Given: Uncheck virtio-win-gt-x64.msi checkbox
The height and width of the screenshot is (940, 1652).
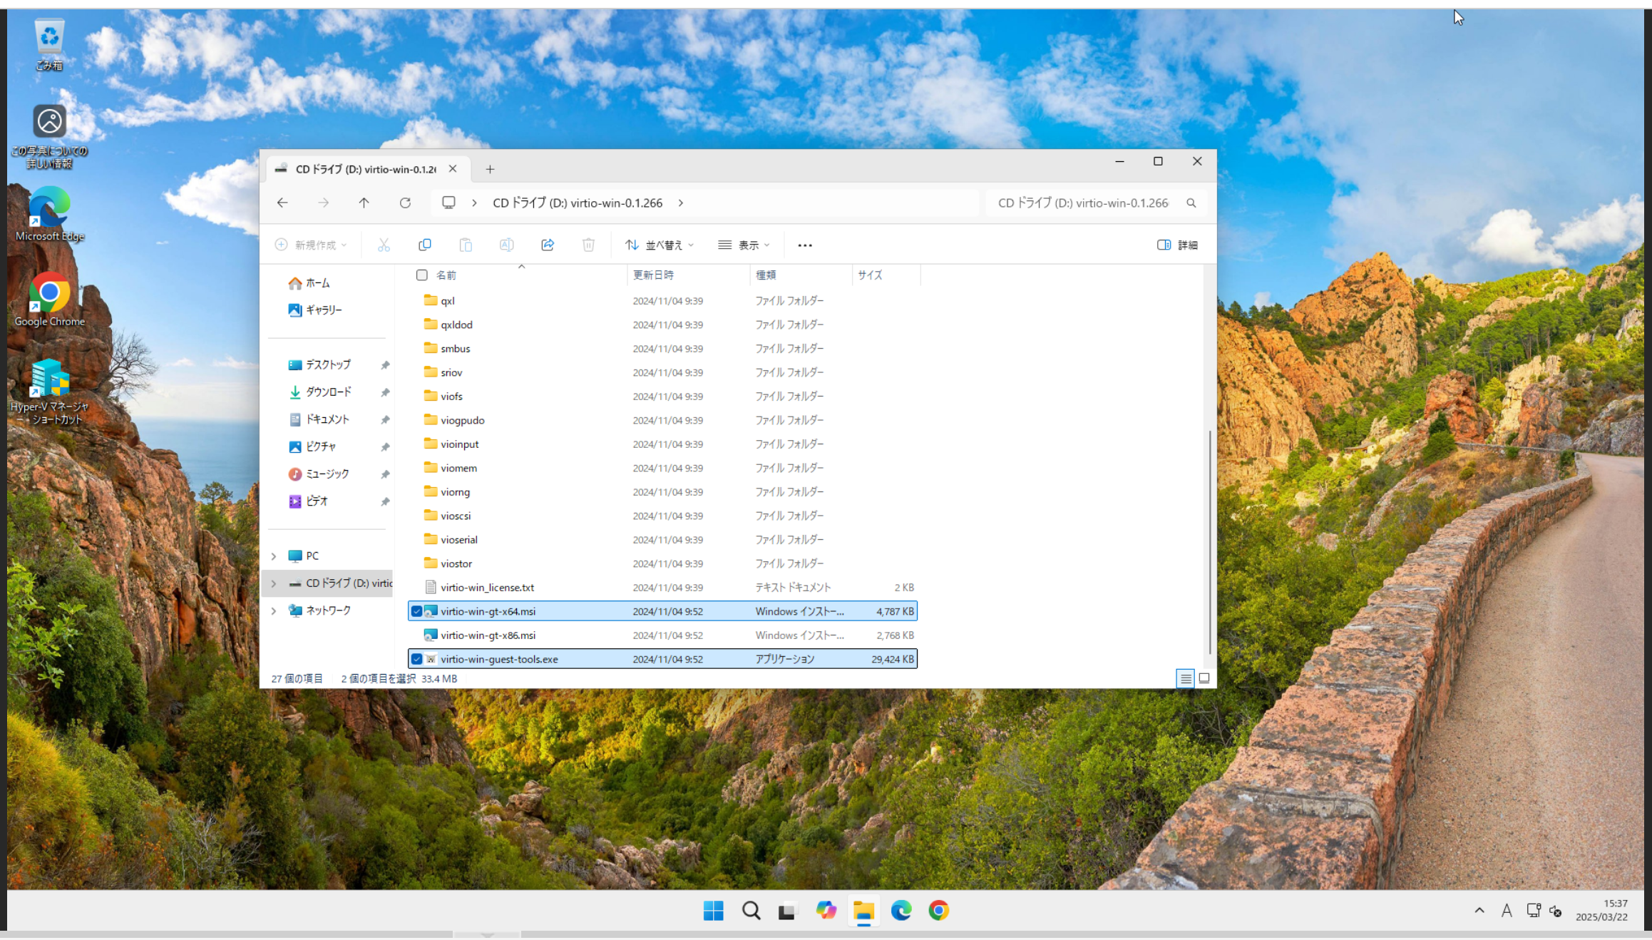Looking at the screenshot, I should pos(416,611).
